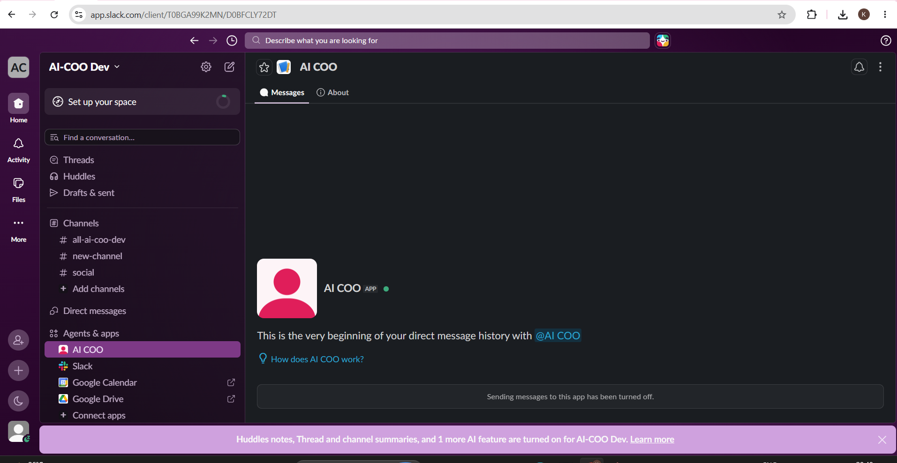
Task: Open the Activity view
Action: (19, 149)
